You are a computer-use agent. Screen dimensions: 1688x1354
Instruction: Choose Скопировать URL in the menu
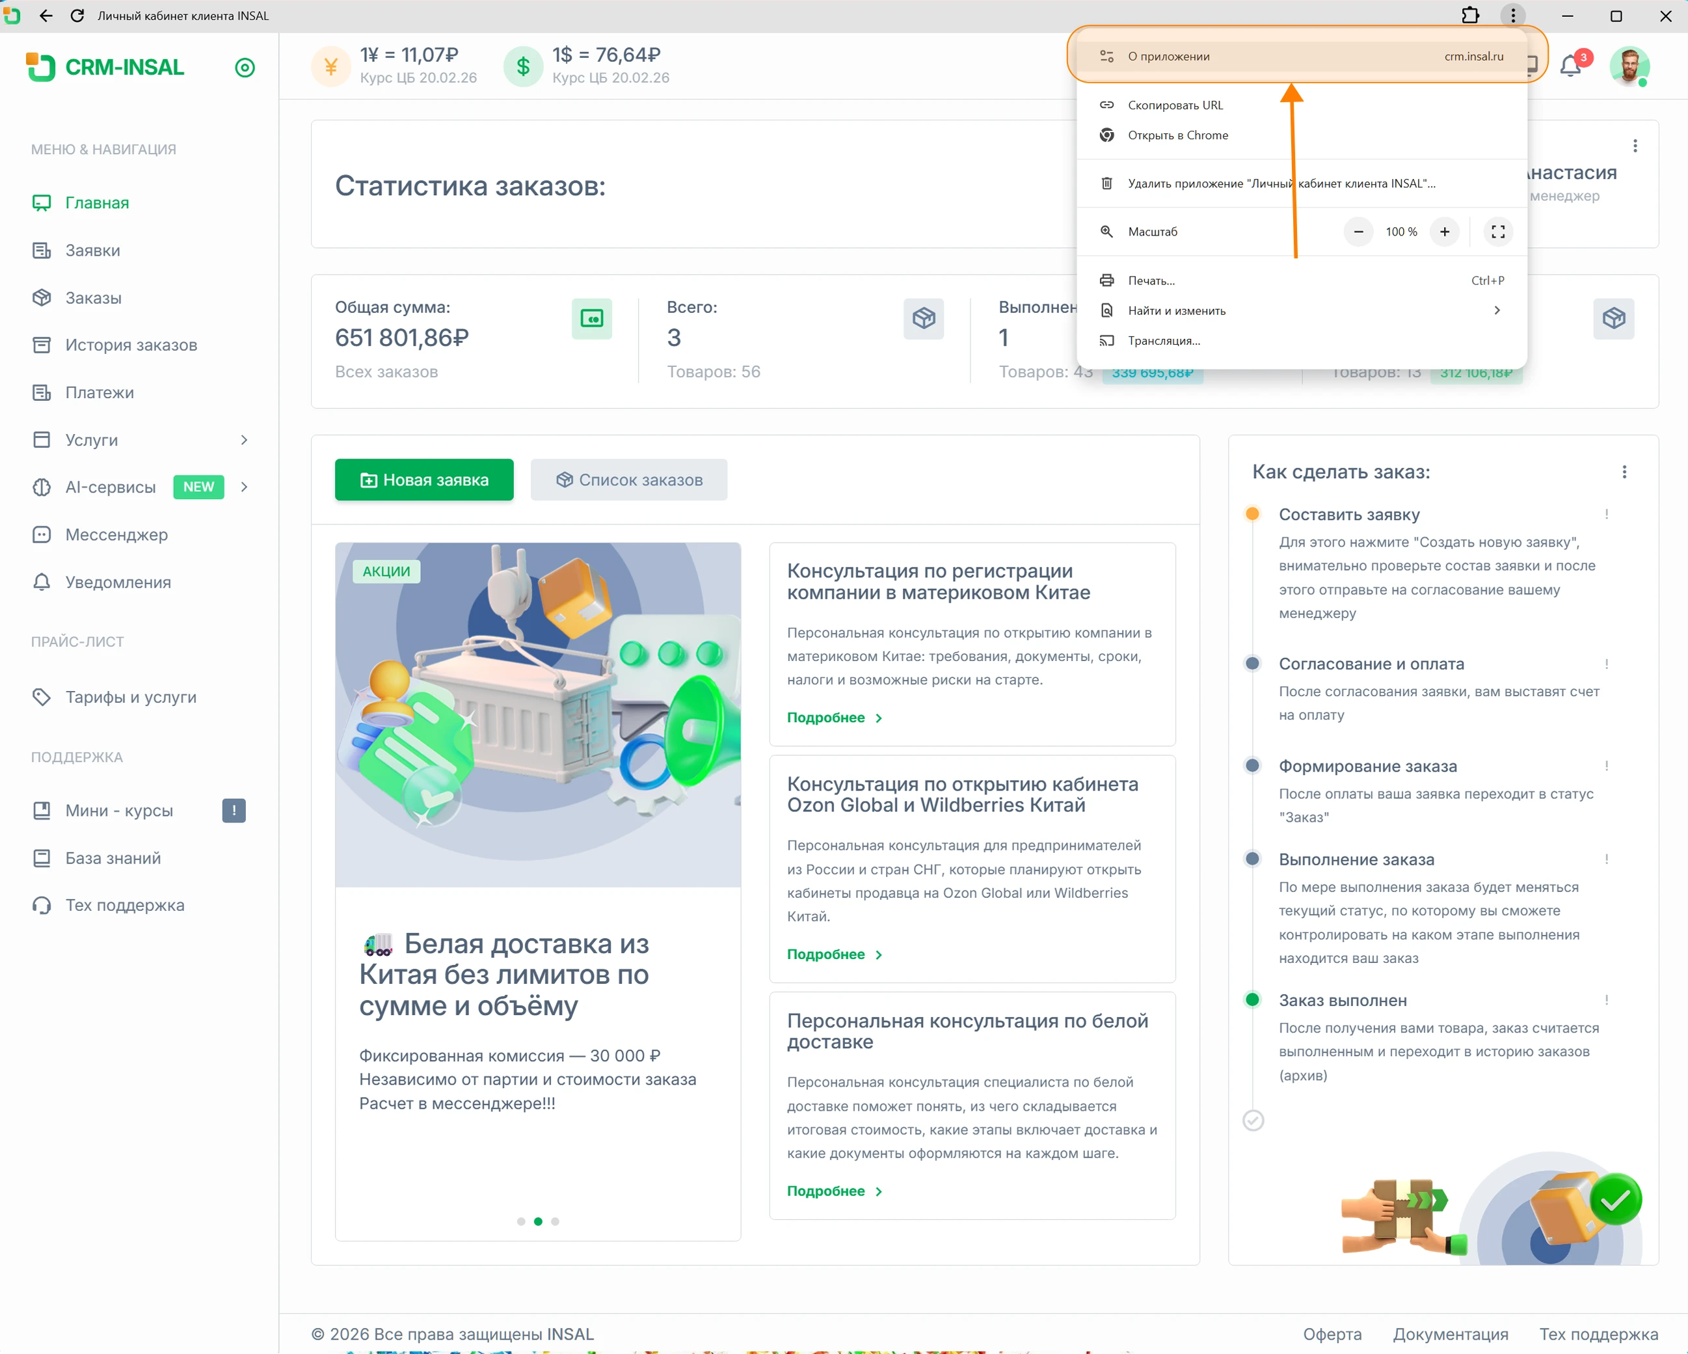click(x=1174, y=105)
